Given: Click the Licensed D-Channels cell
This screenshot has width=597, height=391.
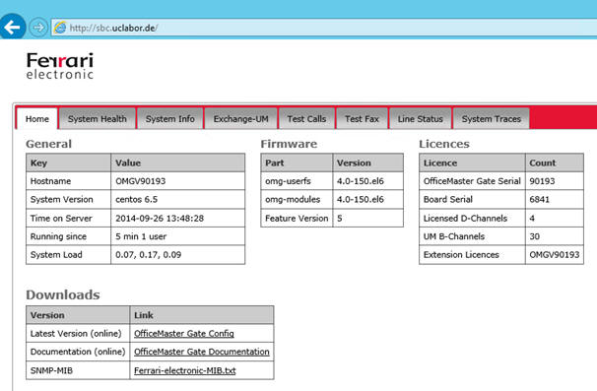Looking at the screenshot, I should pos(472,219).
